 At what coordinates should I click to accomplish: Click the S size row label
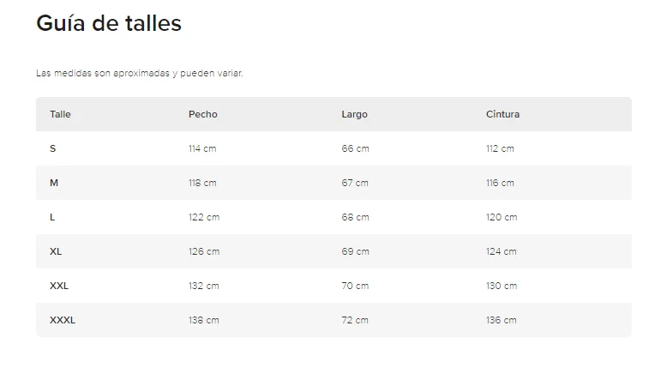(x=53, y=148)
